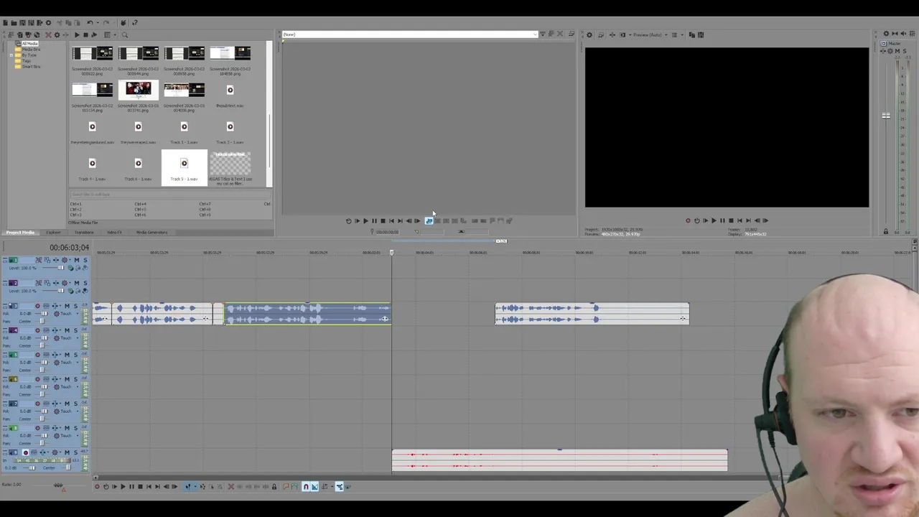Click the media tags input field

(x=170, y=194)
